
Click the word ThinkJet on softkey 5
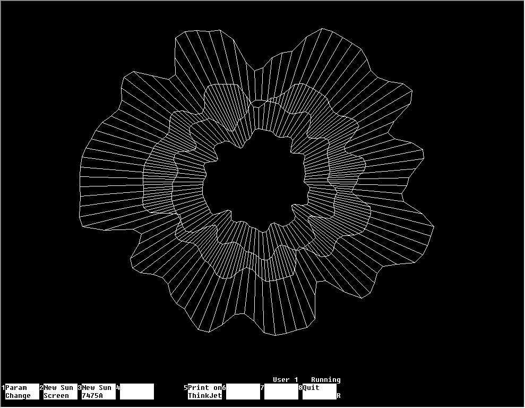coord(205,396)
